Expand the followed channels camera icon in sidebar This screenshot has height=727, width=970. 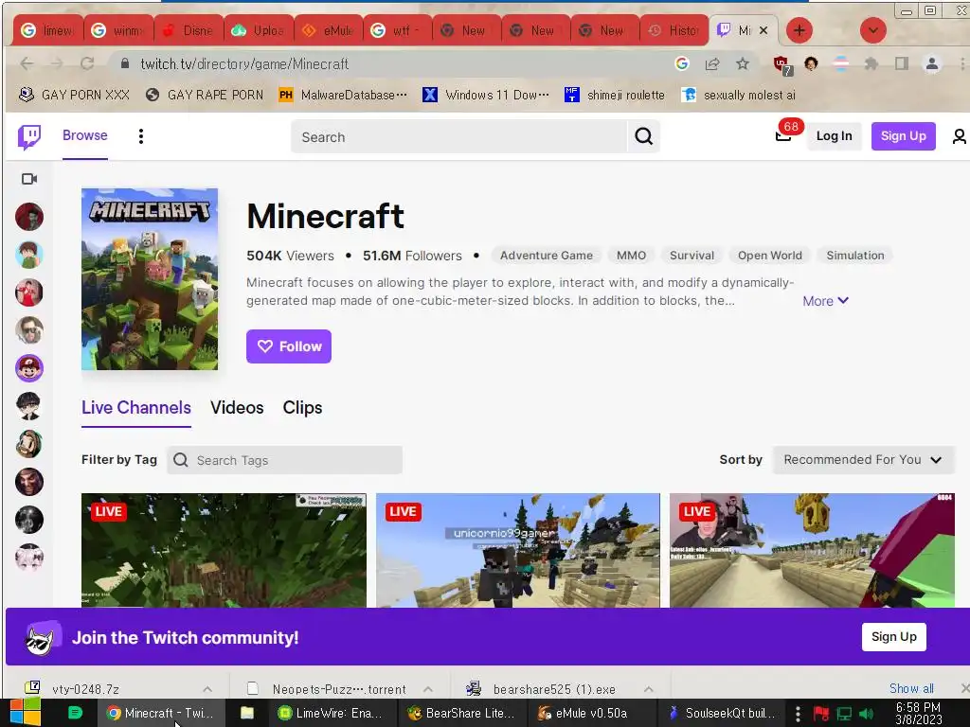(x=29, y=179)
